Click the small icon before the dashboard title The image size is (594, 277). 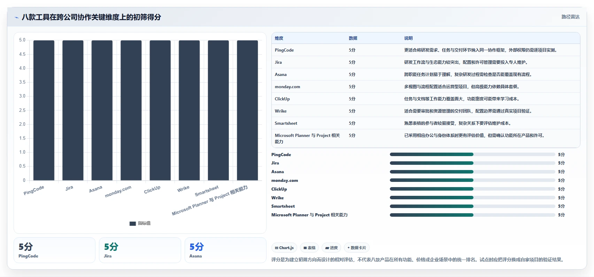pyautogui.click(x=16, y=17)
